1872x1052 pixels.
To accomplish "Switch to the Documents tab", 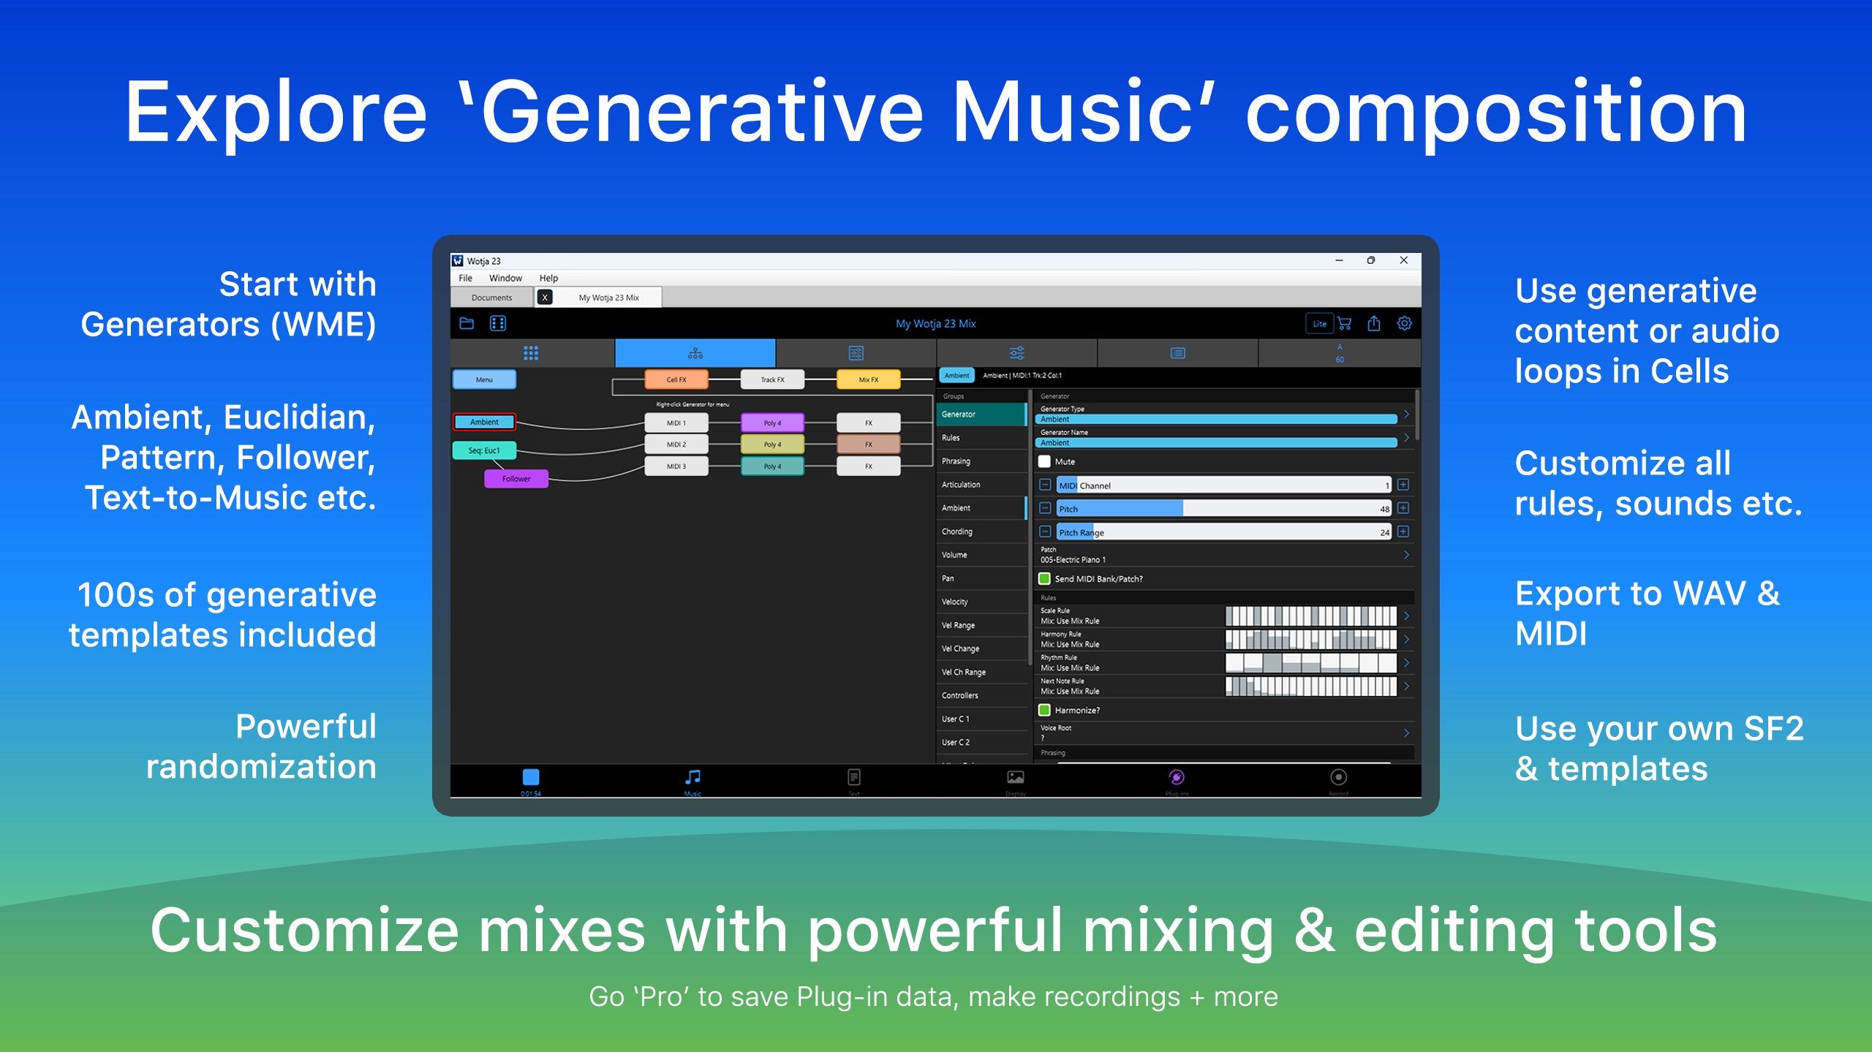I will pos(491,298).
